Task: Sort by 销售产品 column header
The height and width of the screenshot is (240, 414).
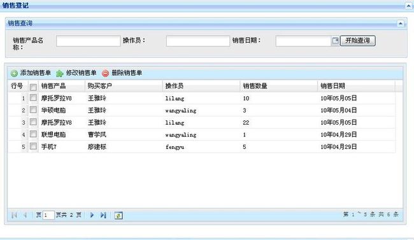Action: pyautogui.click(x=62, y=86)
